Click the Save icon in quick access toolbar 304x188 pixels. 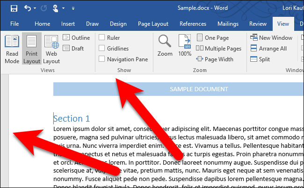tap(14, 8)
